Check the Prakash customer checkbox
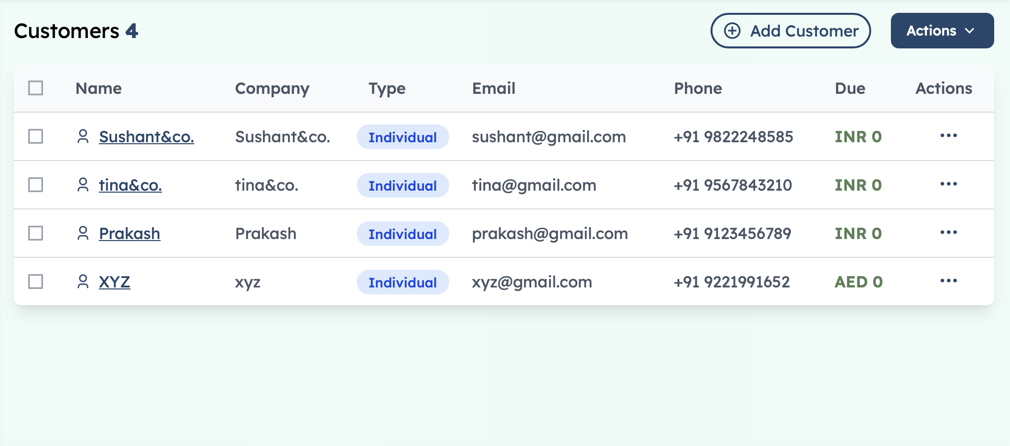This screenshot has width=1010, height=446. tap(36, 233)
